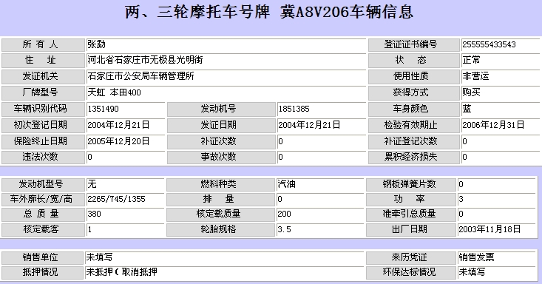
Task: Click the 保险终止日期 label cell
Action: point(43,141)
